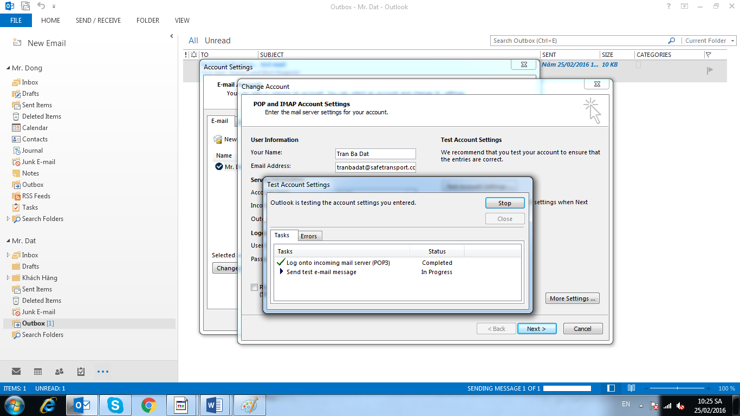Open Mr. Dat Drafts folder

(30, 266)
